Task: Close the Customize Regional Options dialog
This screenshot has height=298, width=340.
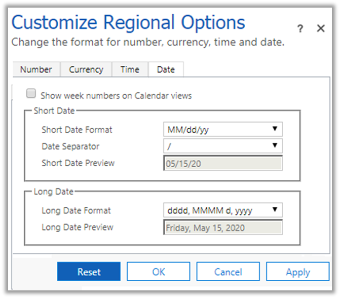Action: tap(321, 28)
